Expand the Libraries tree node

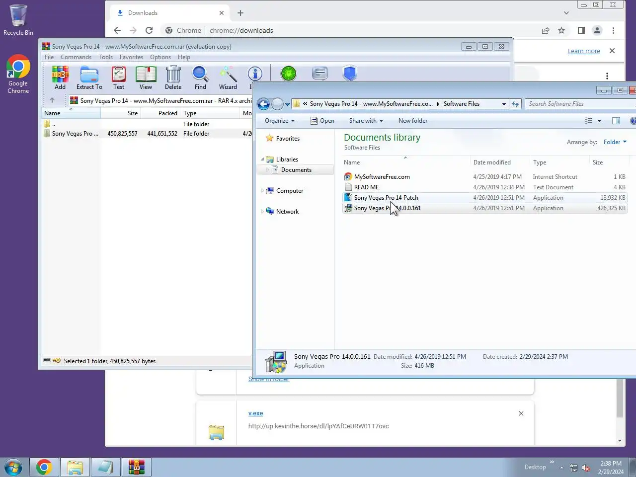click(263, 159)
